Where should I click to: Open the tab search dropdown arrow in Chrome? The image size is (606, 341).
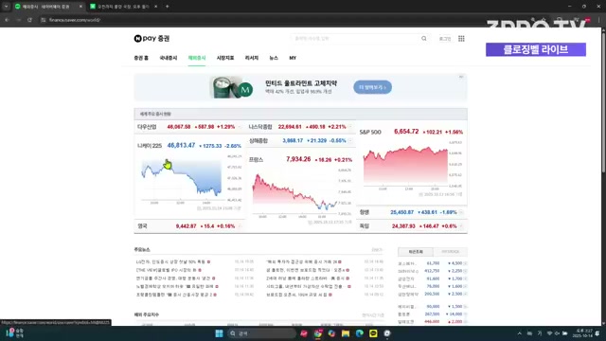(7, 7)
